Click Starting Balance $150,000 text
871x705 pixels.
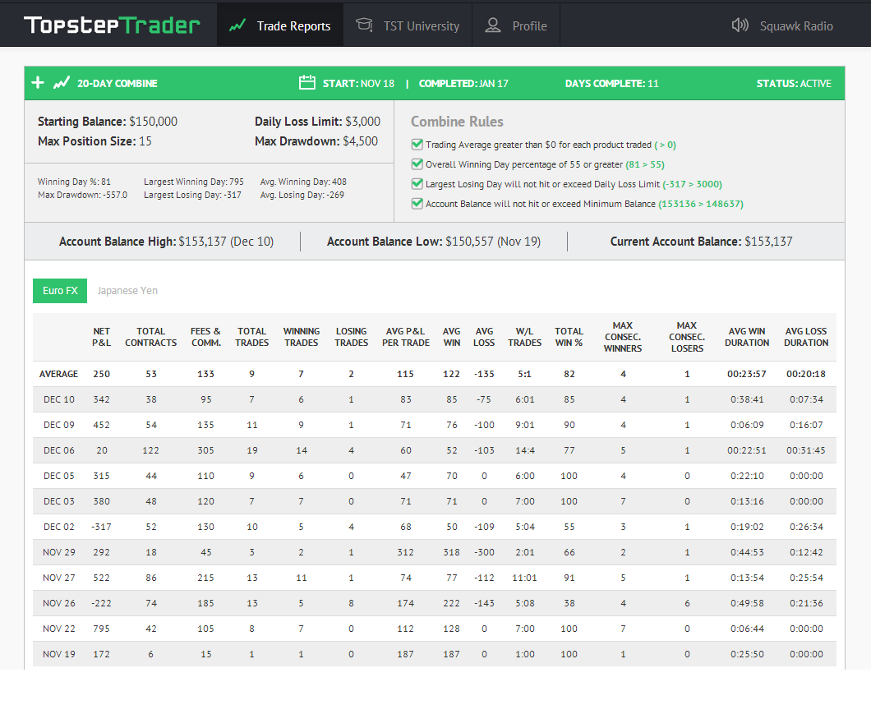tap(107, 122)
